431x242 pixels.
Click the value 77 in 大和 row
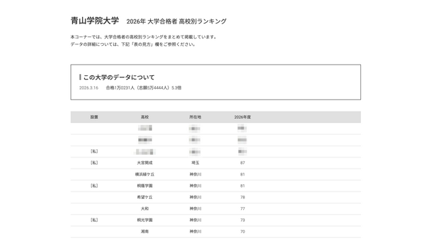[242, 209]
